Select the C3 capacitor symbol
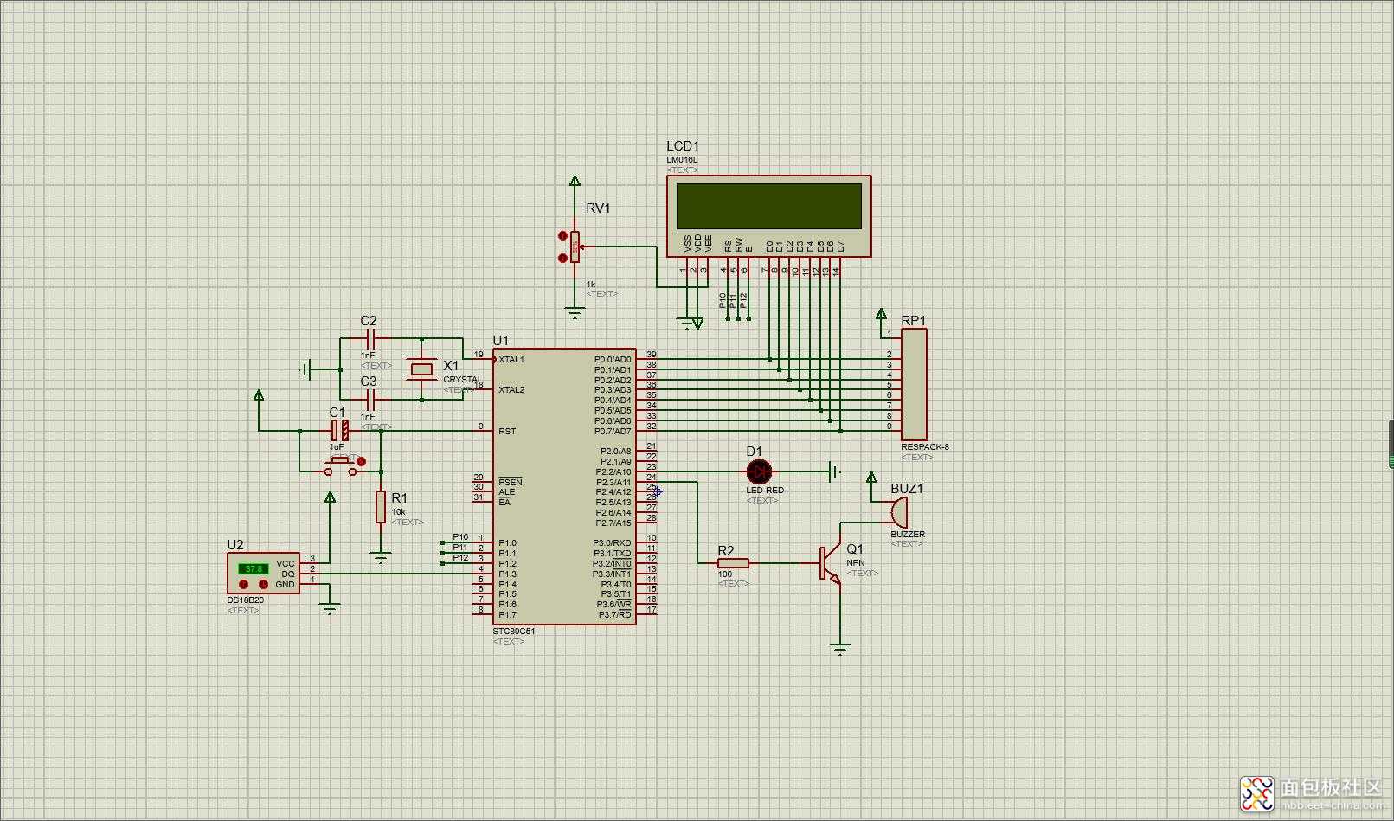Viewport: 1394px width, 821px height. click(370, 400)
